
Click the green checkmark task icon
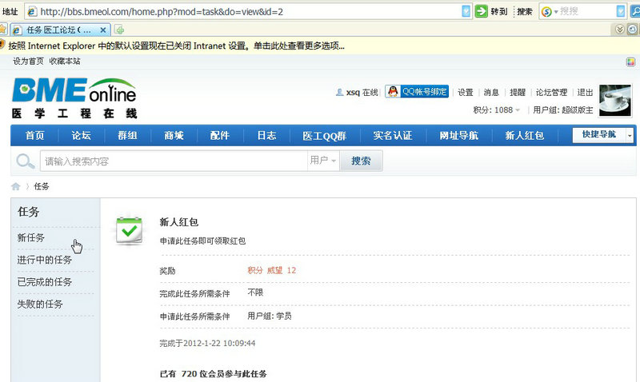tap(129, 230)
